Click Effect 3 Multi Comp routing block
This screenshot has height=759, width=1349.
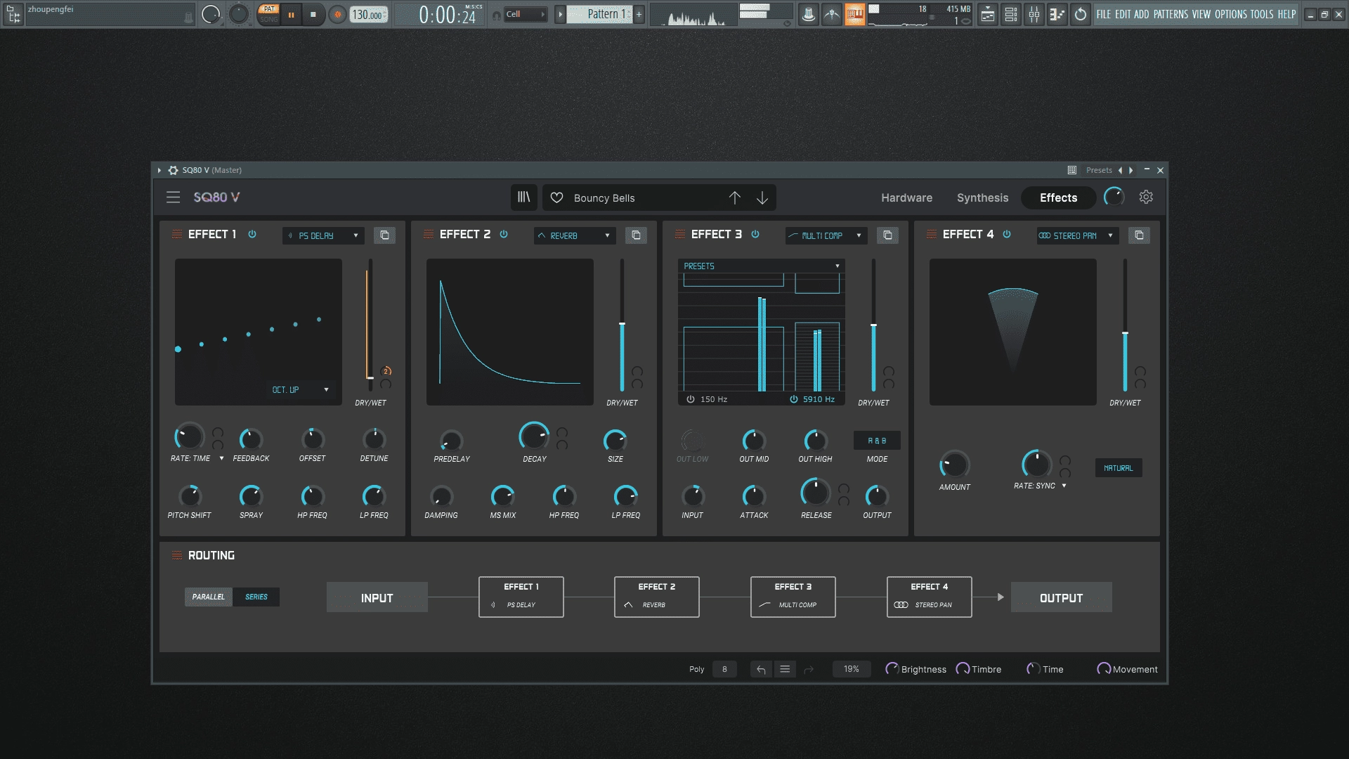pyautogui.click(x=793, y=597)
